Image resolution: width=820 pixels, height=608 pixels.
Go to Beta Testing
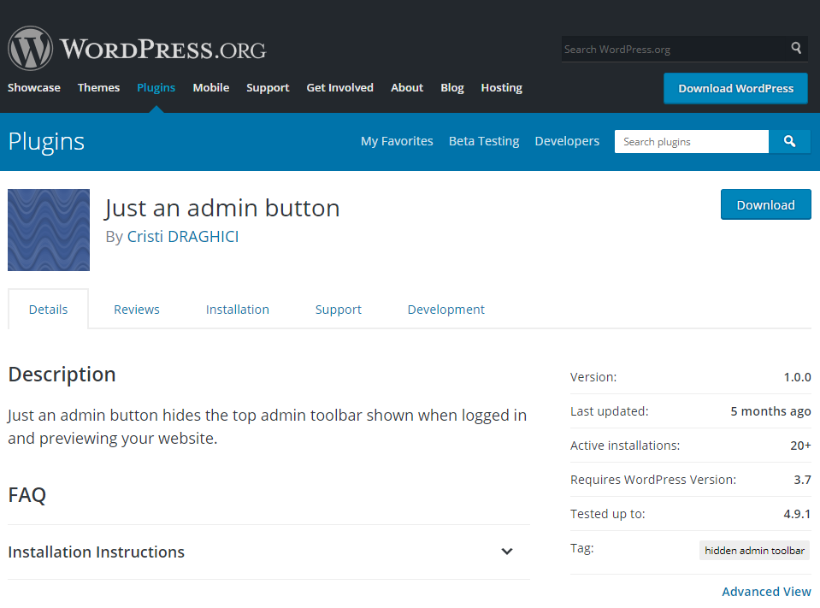[484, 141]
